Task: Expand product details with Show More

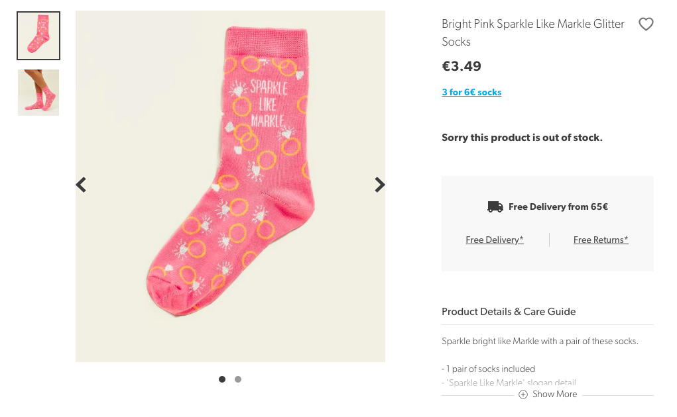Action: pyautogui.click(x=554, y=394)
